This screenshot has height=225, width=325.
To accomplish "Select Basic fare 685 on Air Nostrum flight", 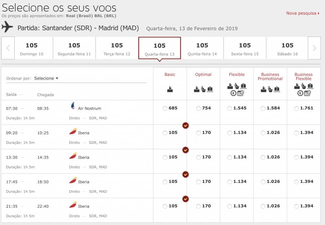I will [x=165, y=108].
